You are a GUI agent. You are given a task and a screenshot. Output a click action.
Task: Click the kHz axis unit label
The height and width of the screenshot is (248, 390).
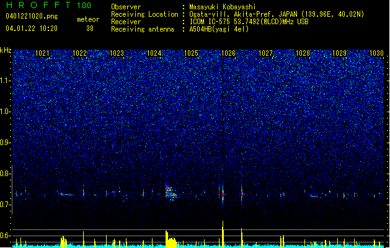[6, 50]
